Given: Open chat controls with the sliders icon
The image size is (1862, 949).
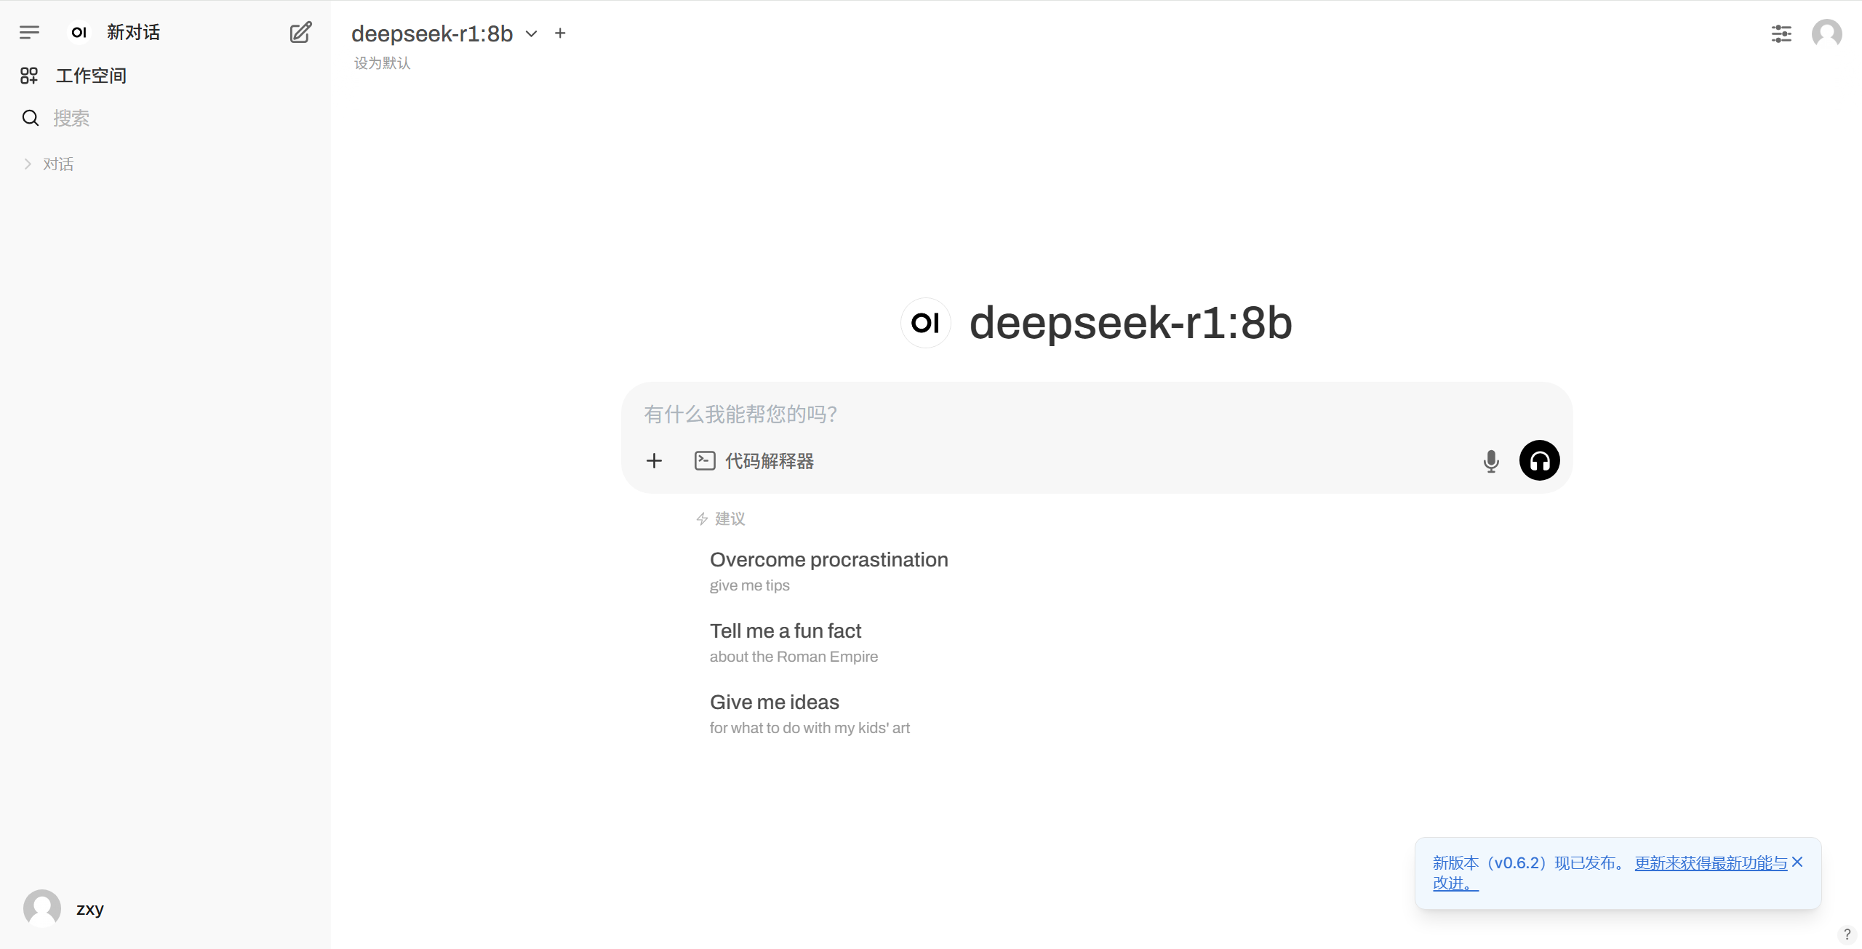Looking at the screenshot, I should 1781,33.
